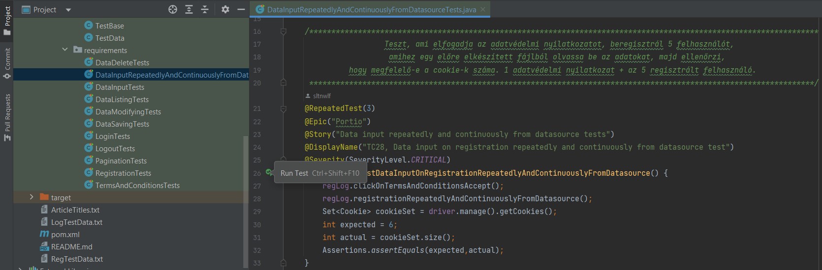
Task: Click the Run Test gutter icon on line 26
Action: point(269,172)
